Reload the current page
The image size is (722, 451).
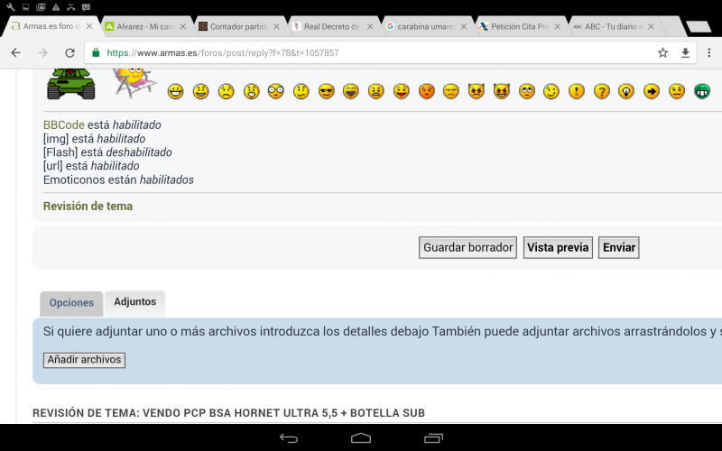69,53
